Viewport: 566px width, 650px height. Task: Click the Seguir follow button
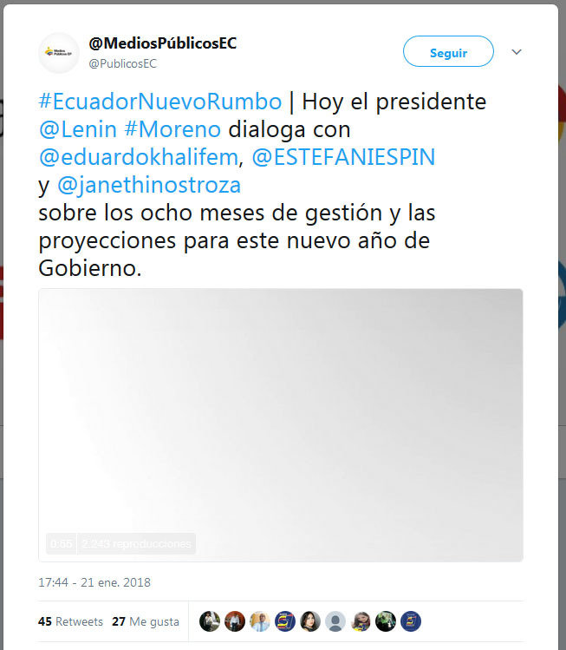click(448, 51)
